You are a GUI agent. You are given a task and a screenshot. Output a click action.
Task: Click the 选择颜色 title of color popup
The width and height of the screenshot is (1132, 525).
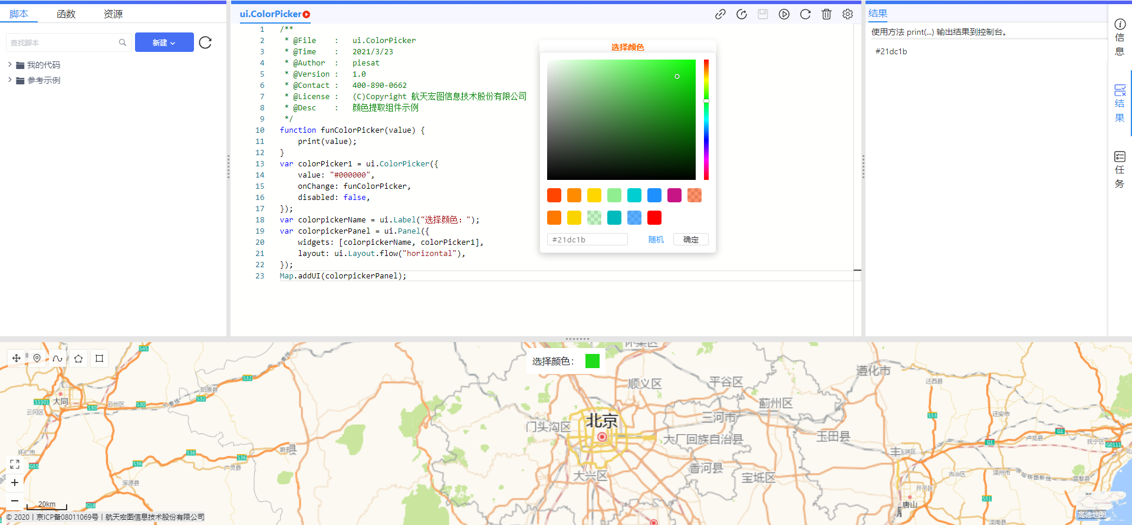pyautogui.click(x=627, y=47)
